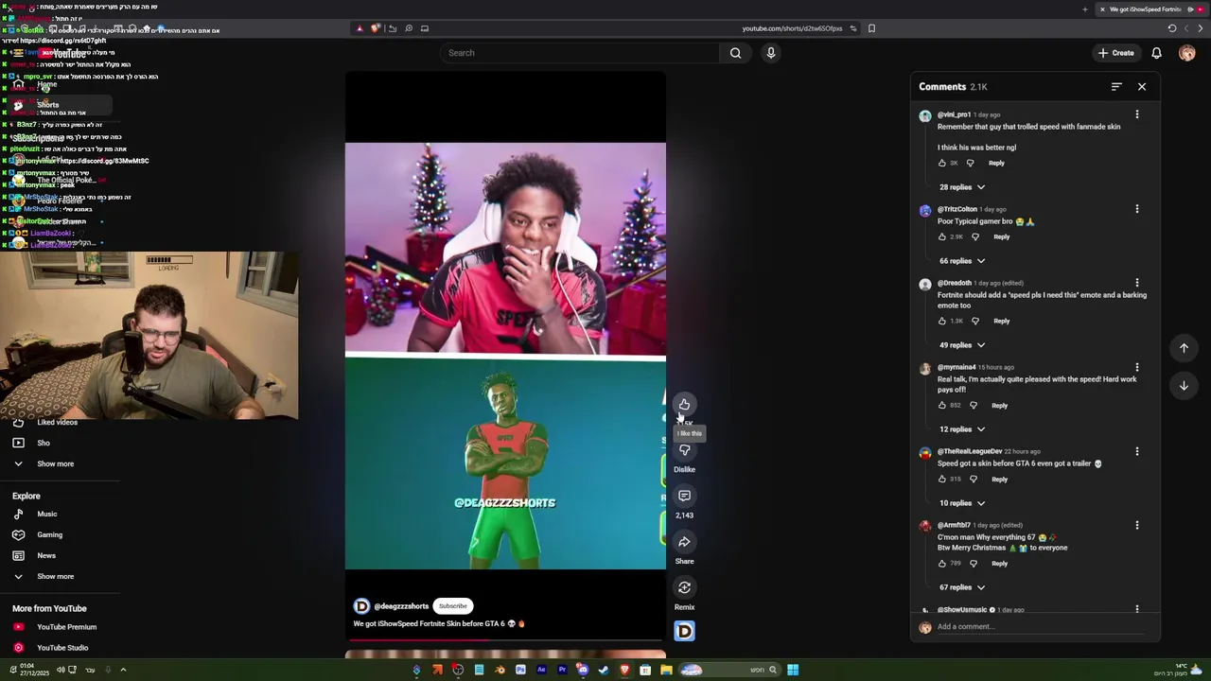Reply to the @Dreadoth comment
This screenshot has height=681, width=1211.
[x=1001, y=321]
